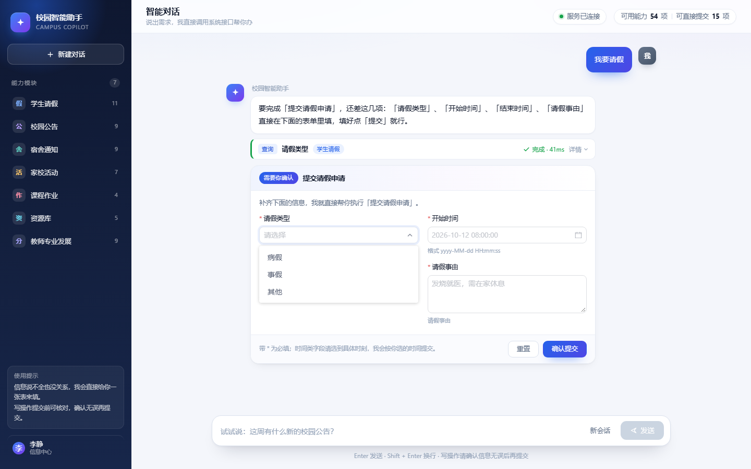Click the 活 icon for 家校活动

pos(19,172)
